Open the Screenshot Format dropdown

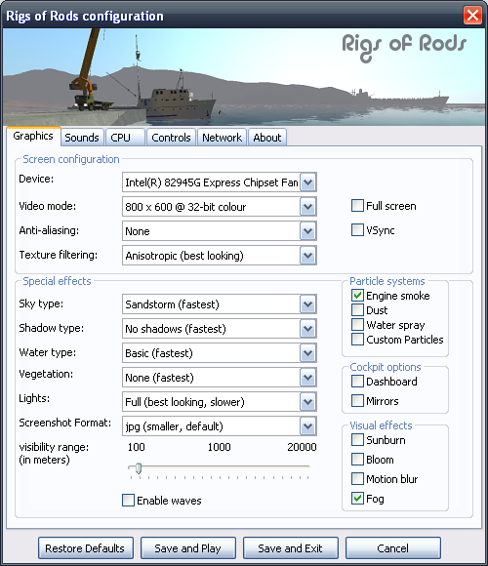click(307, 426)
